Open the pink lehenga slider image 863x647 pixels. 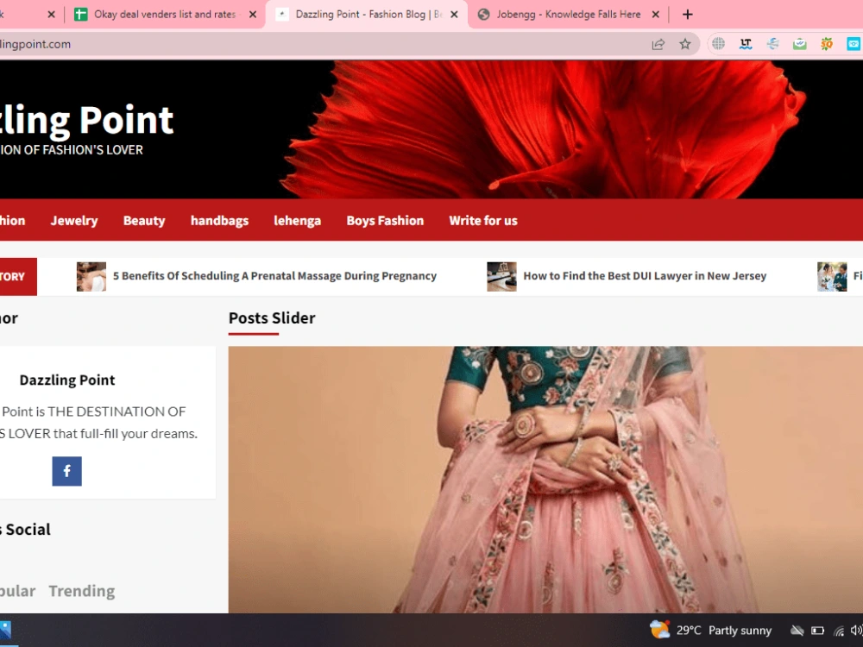(545, 480)
